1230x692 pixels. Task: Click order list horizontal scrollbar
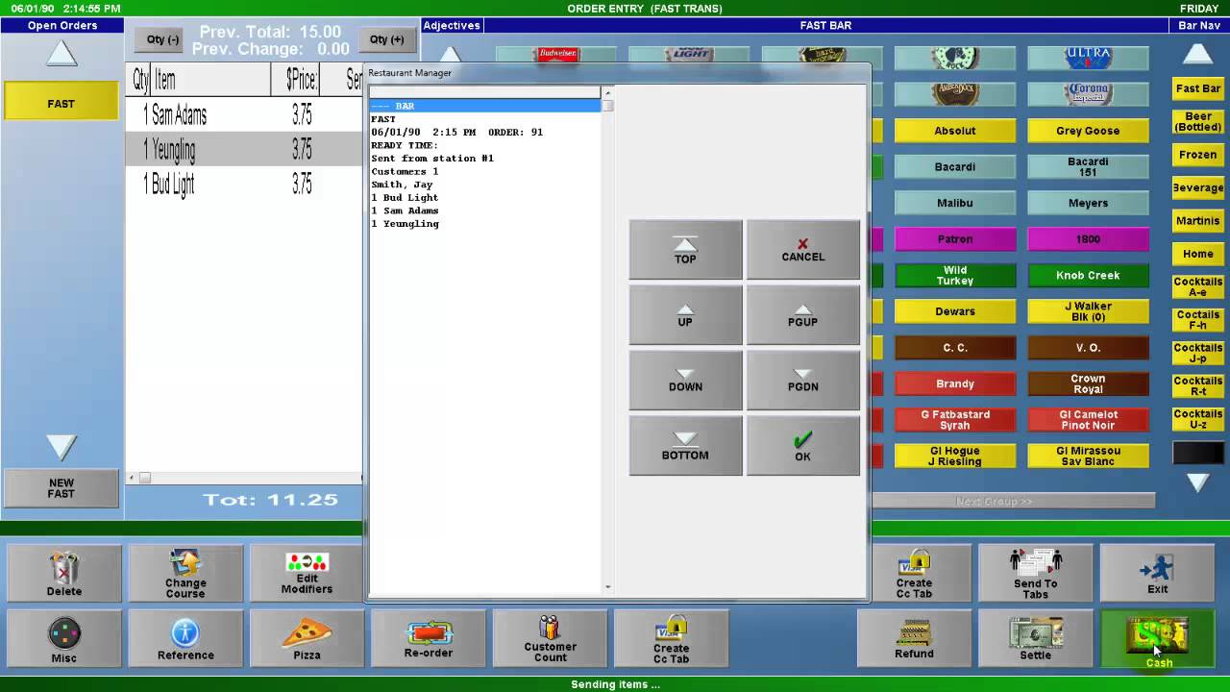[x=245, y=478]
